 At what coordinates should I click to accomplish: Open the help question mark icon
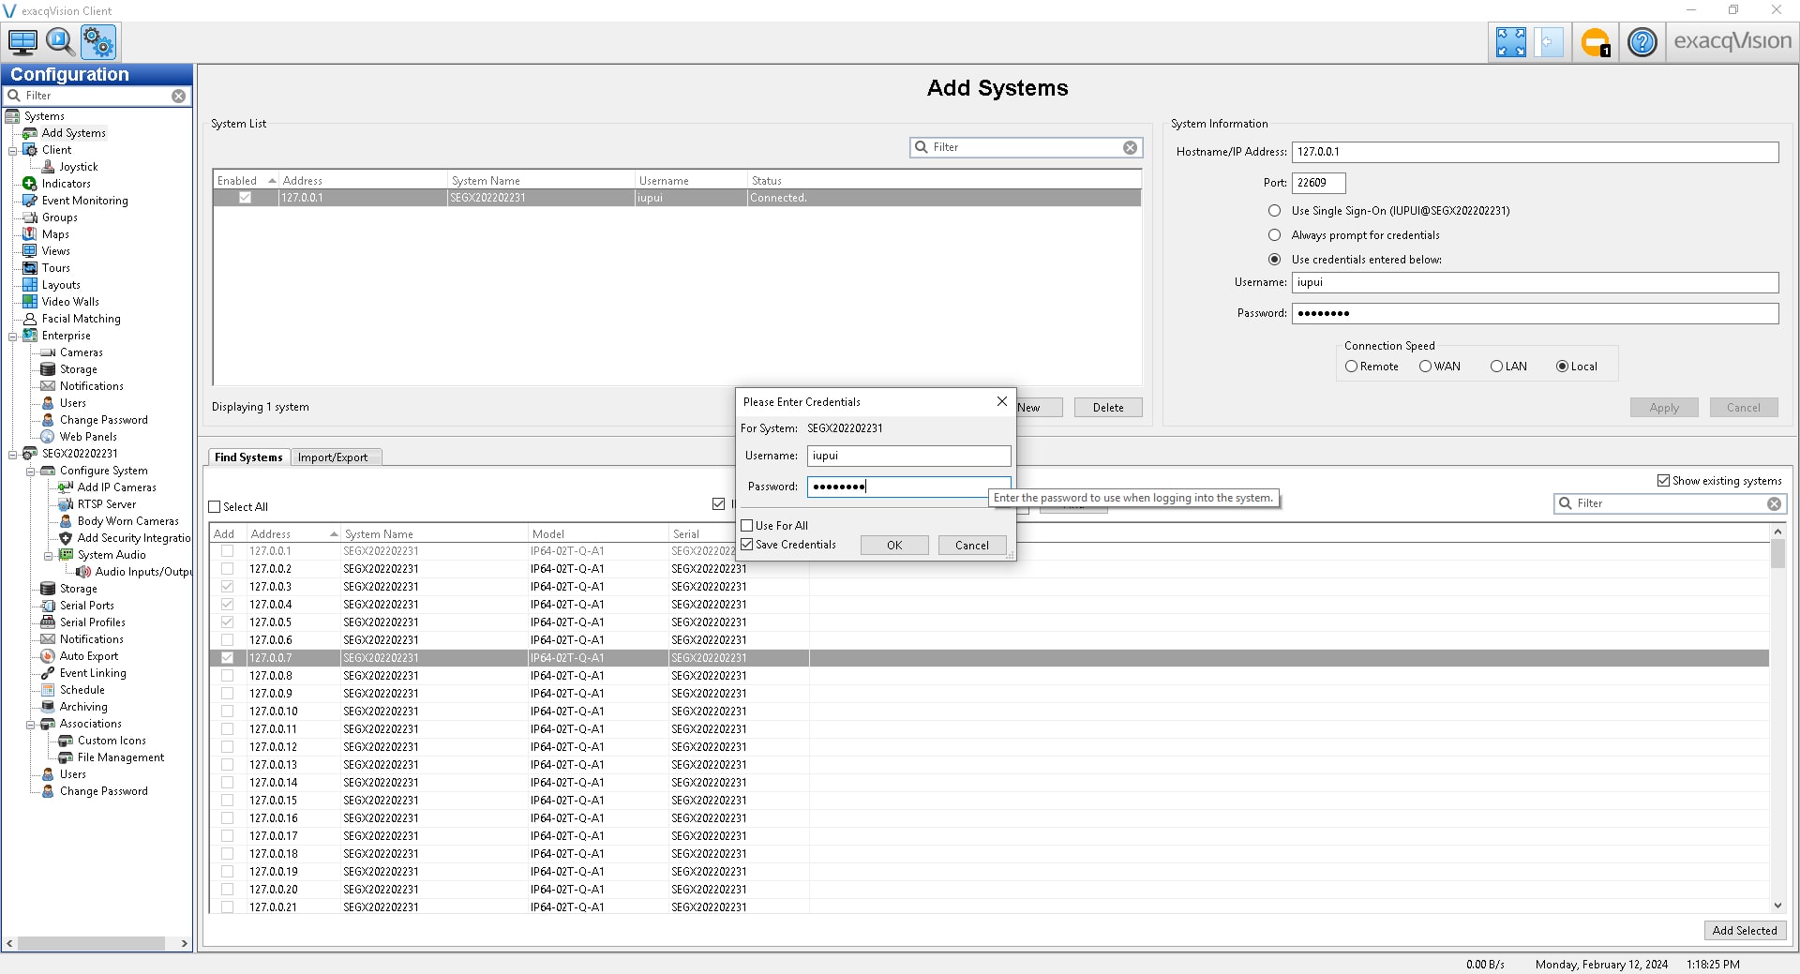[x=1642, y=42]
